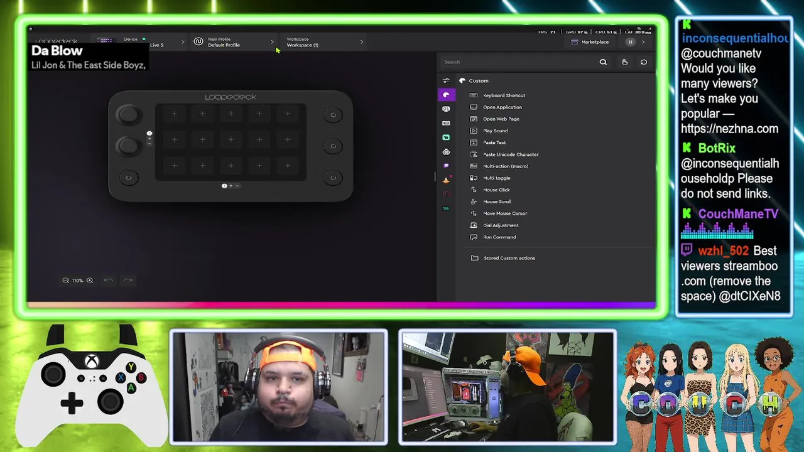This screenshot has width=804, height=452.
Task: Select dial page 1 indicator
Action: (x=149, y=133)
